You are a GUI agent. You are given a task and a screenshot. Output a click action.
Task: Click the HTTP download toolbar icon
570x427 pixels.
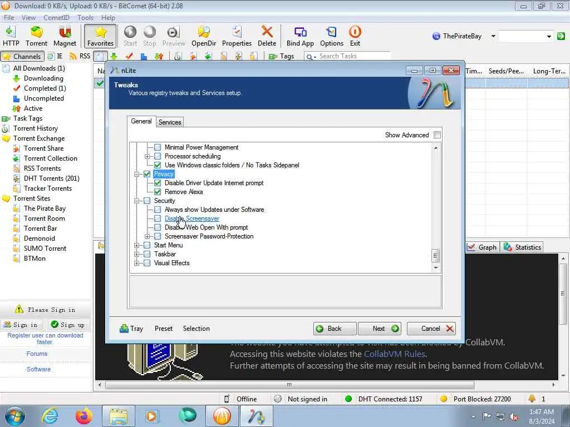click(11, 36)
